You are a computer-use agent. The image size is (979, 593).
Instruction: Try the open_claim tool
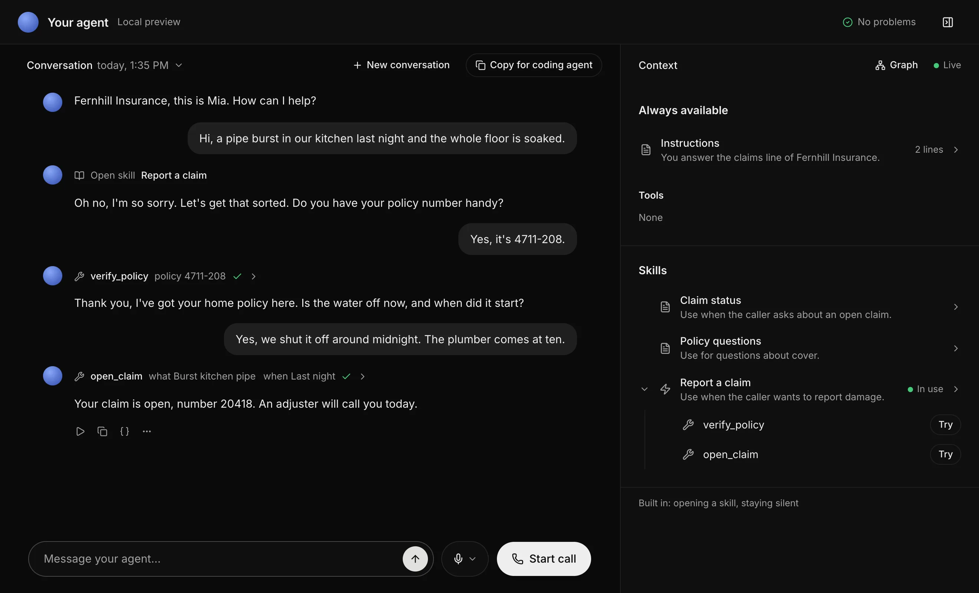[x=945, y=454]
